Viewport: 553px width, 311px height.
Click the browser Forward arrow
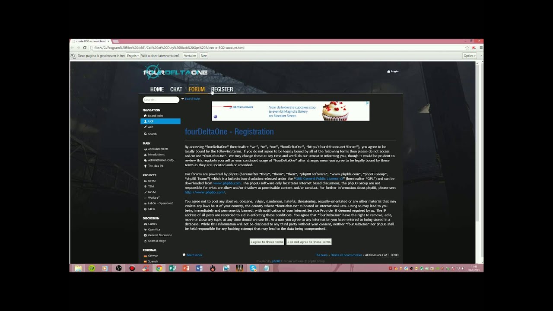tap(79, 48)
